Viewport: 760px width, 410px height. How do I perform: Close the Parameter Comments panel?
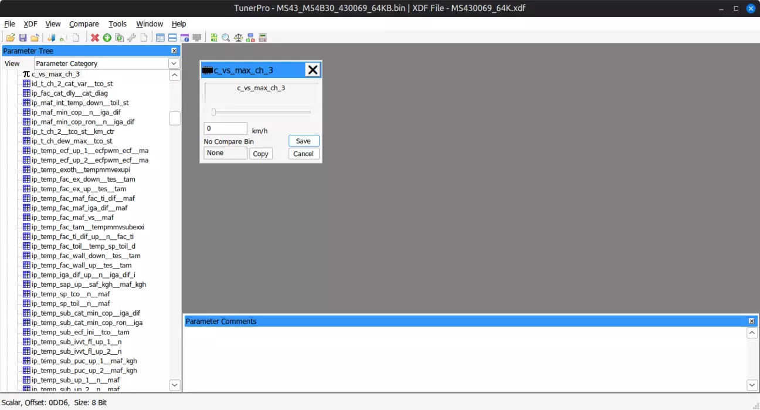point(751,321)
